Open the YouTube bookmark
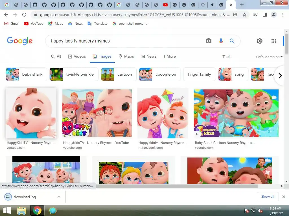The width and height of the screenshot is (289, 216). [34, 24]
